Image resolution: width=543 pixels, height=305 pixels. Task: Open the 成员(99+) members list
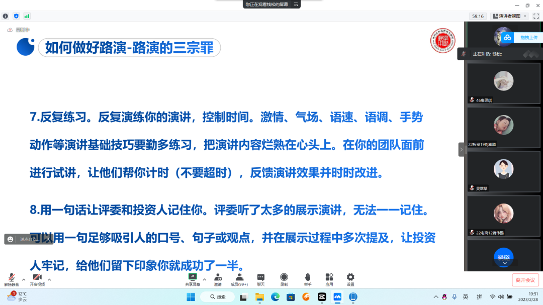239,279
